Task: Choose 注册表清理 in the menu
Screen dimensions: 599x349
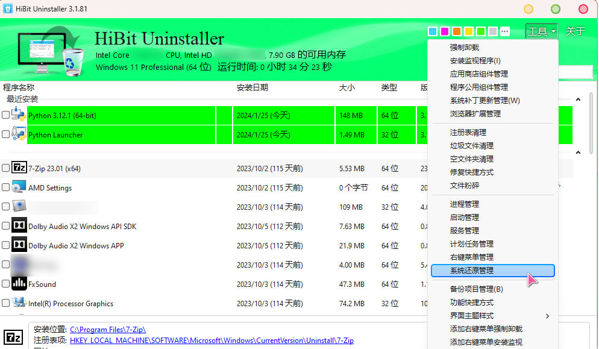Action: [x=472, y=133]
